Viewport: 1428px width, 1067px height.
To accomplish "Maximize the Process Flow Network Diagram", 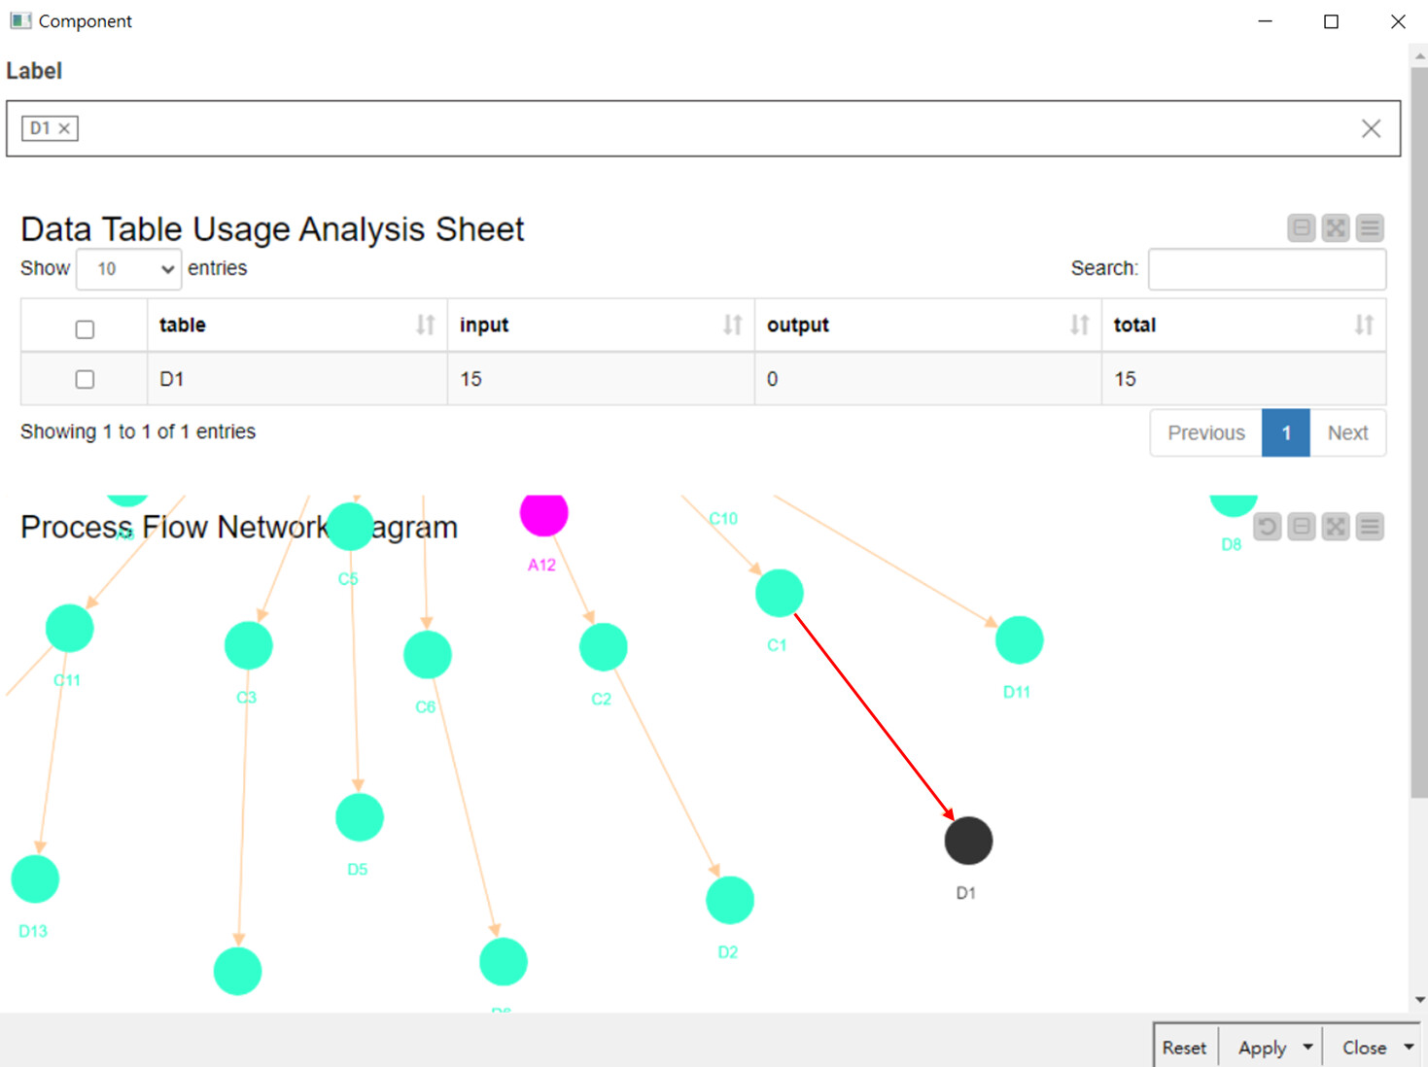I will click(1336, 527).
